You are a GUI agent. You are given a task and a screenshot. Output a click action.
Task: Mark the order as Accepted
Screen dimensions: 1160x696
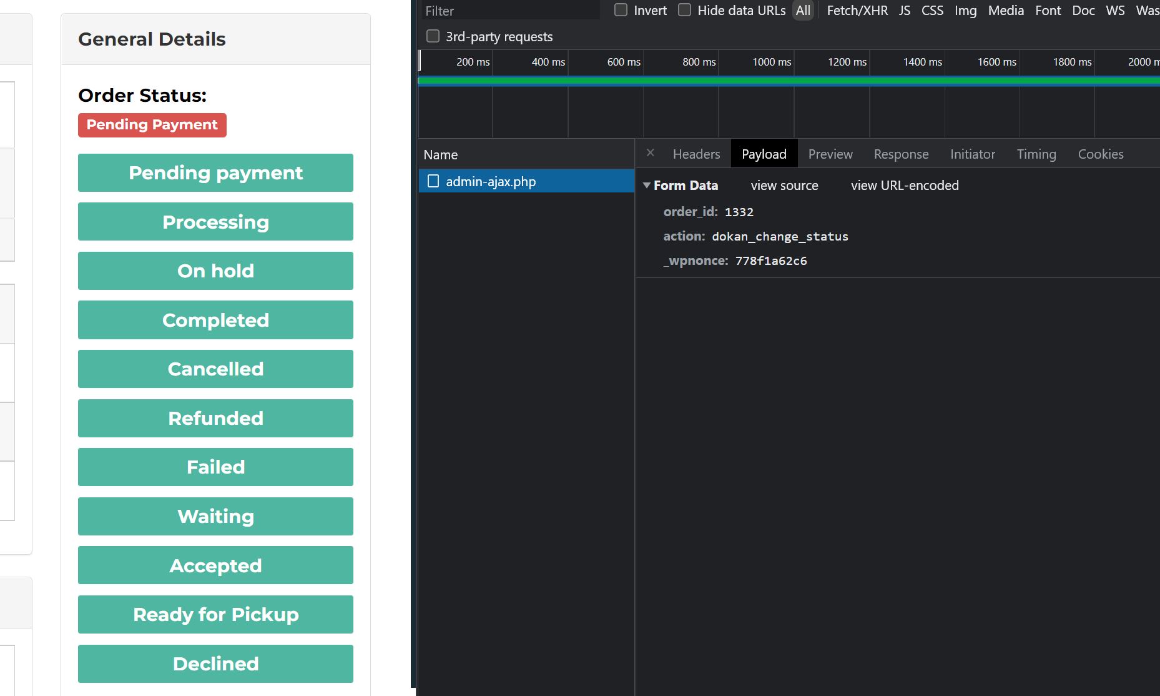click(x=215, y=565)
